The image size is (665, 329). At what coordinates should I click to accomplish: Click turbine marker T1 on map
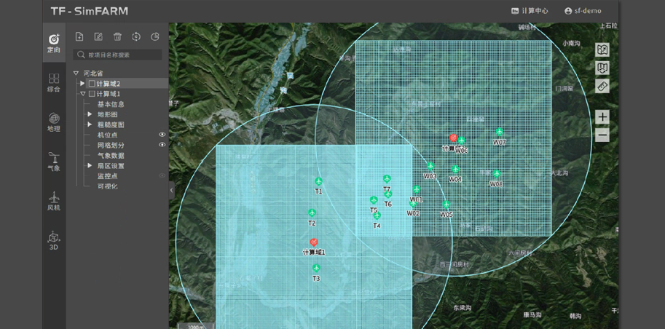[x=318, y=181]
